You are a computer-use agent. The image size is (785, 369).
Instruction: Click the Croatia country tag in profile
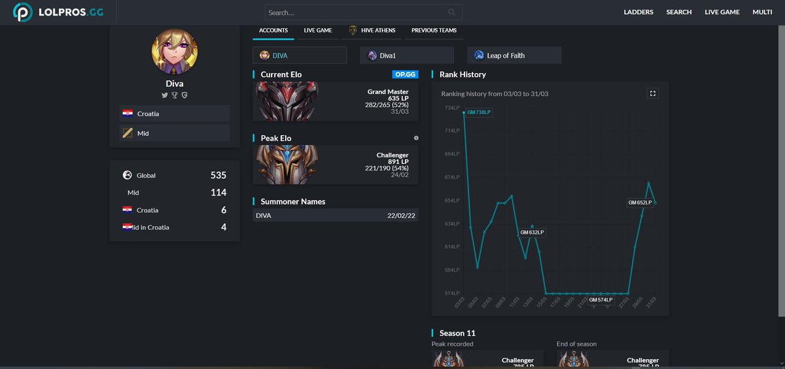tap(175, 114)
